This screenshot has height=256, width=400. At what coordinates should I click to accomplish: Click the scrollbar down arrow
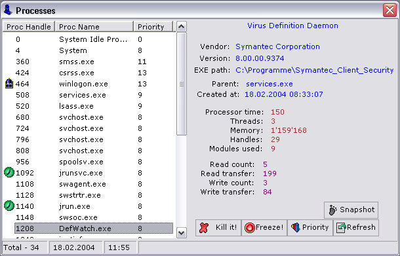point(182,233)
